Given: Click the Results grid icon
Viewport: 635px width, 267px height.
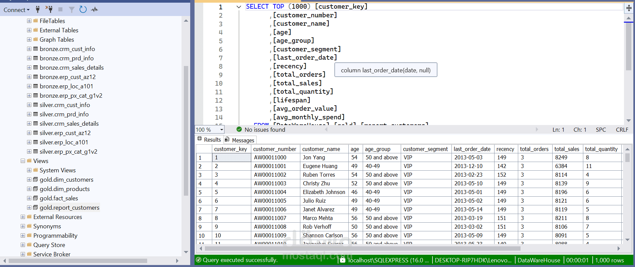Looking at the screenshot, I should pos(200,139).
